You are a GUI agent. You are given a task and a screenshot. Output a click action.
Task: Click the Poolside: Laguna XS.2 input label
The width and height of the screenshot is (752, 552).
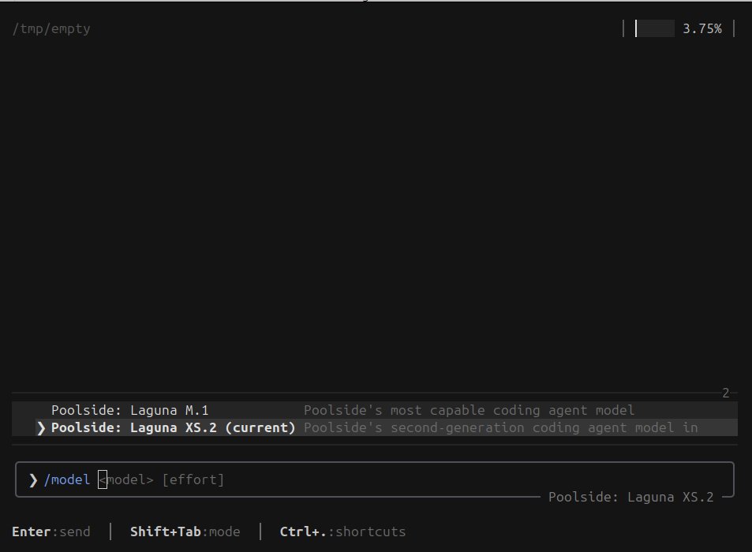[630, 497]
